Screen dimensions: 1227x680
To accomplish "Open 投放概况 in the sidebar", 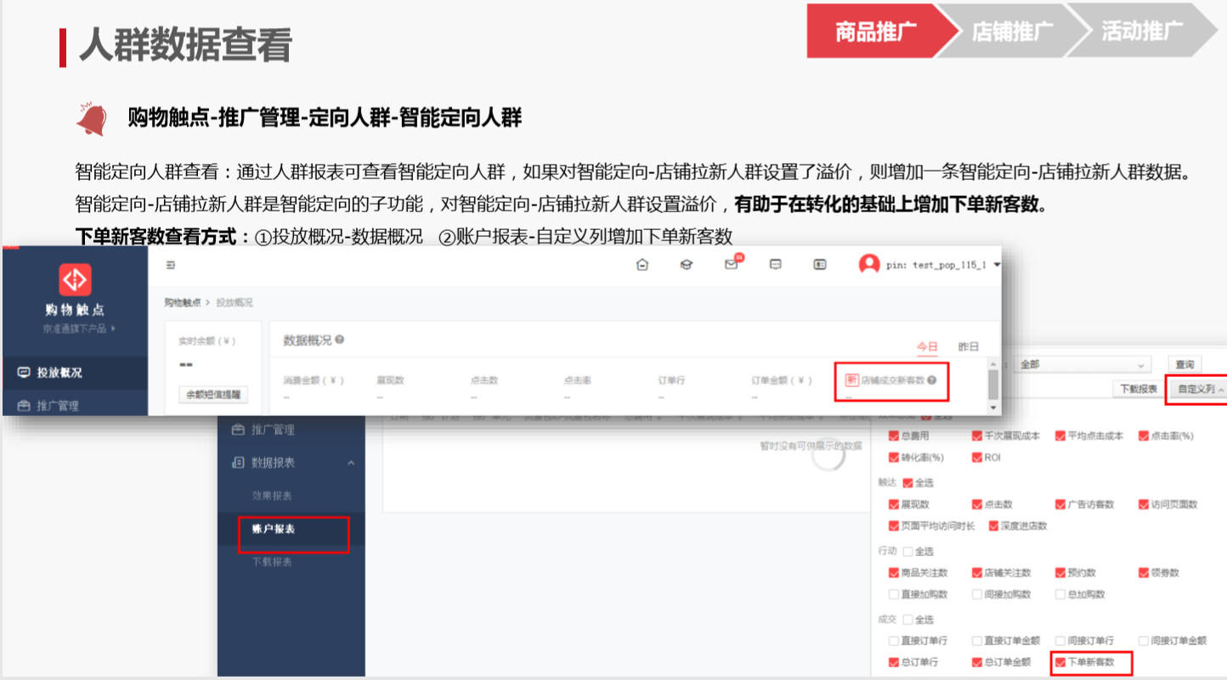I will coord(74,373).
